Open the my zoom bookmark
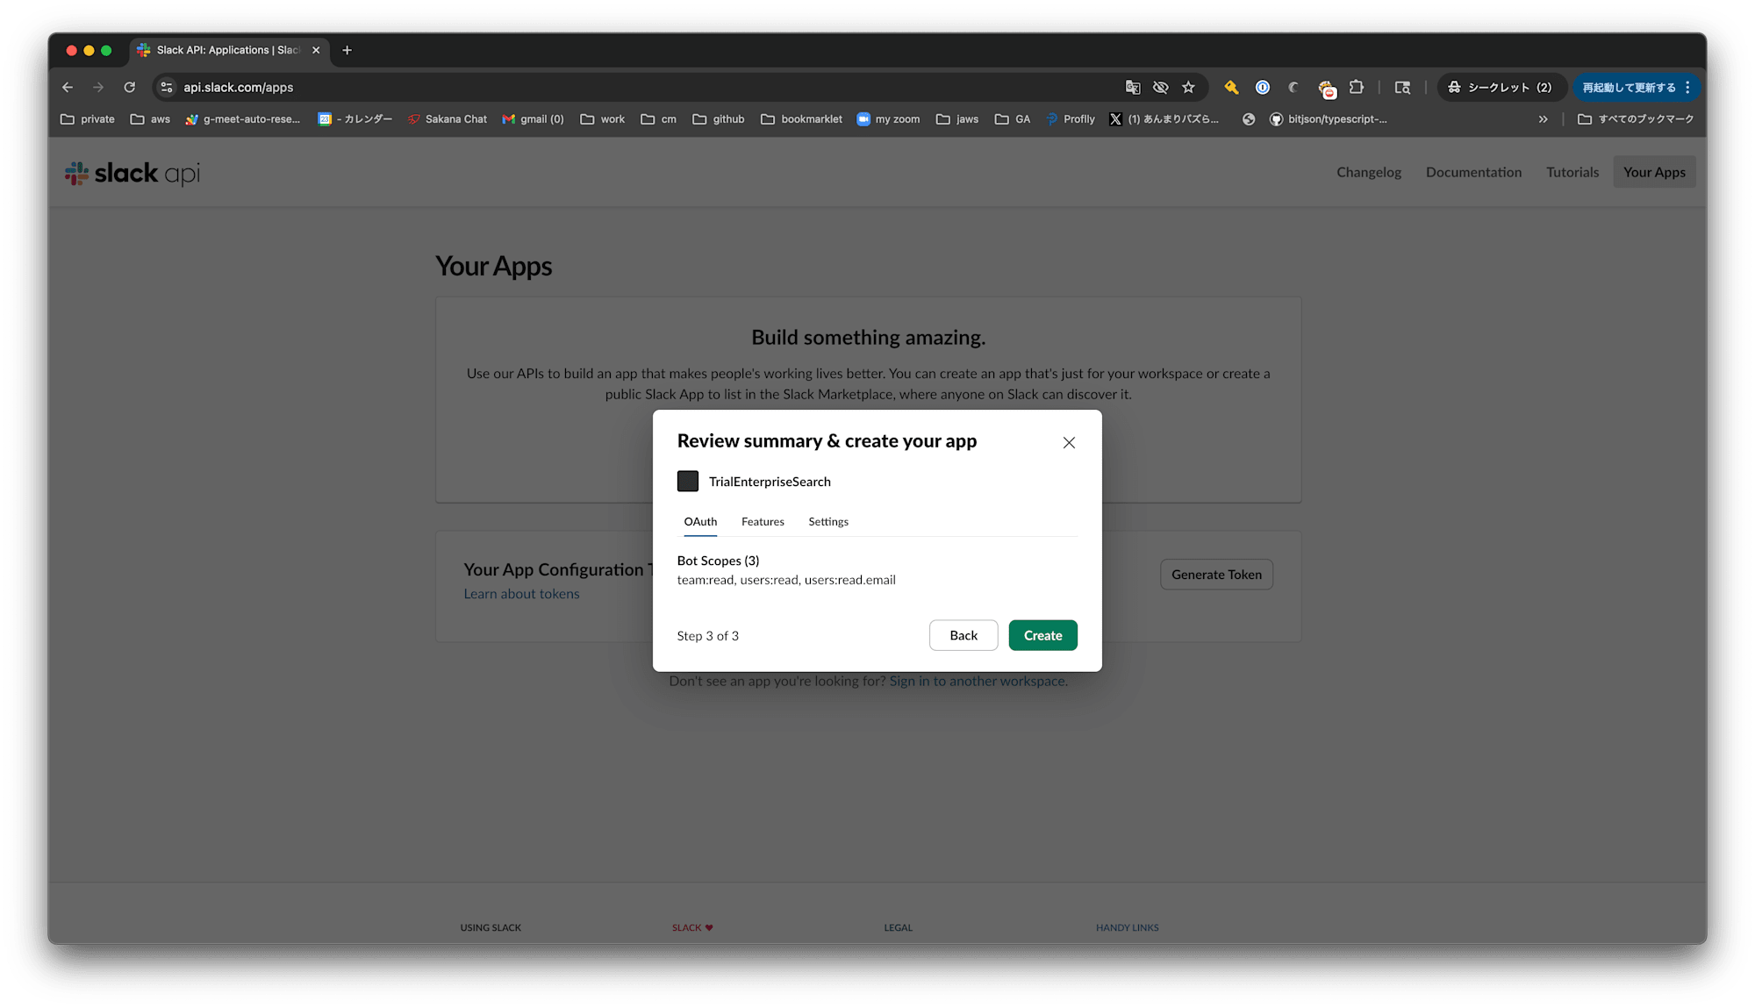Viewport: 1755px width, 1008px height. click(x=888, y=119)
